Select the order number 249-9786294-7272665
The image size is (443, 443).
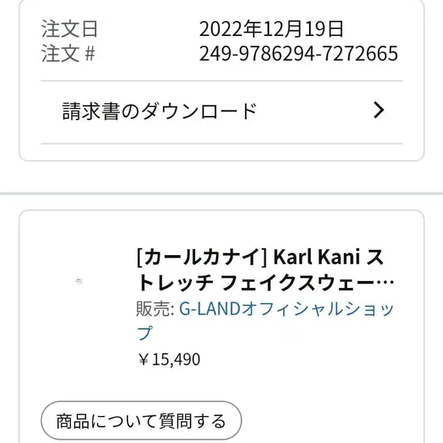coord(299,53)
